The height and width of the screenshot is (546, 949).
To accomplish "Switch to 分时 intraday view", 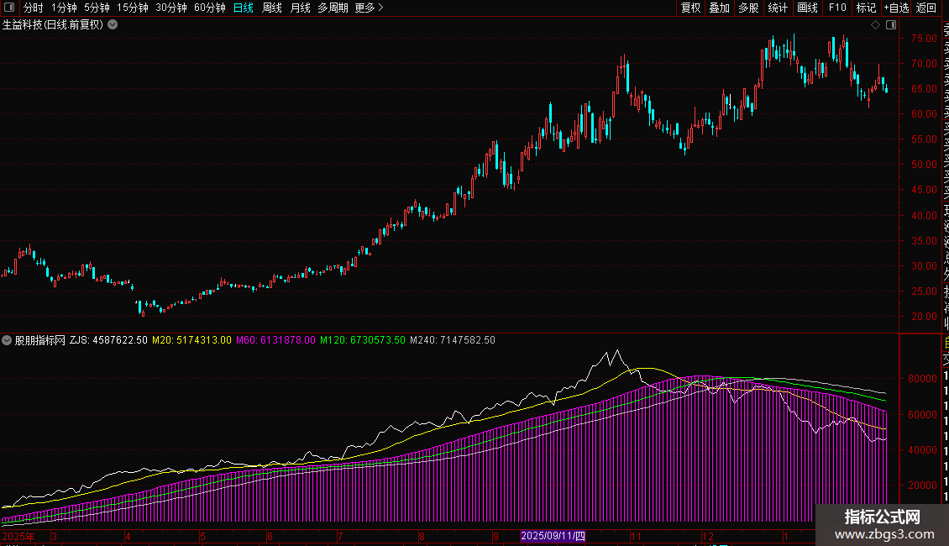I will 34,8.
